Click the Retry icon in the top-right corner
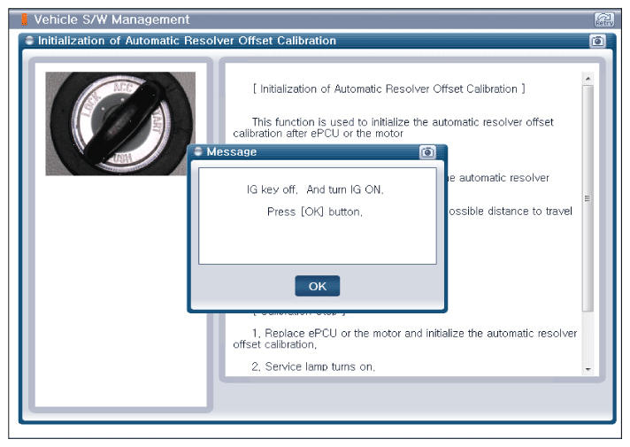This screenshot has height=447, width=630. coord(603,19)
